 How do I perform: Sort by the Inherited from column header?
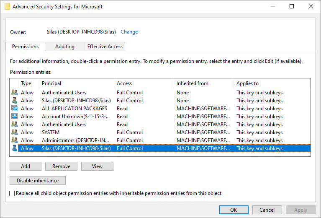204,83
